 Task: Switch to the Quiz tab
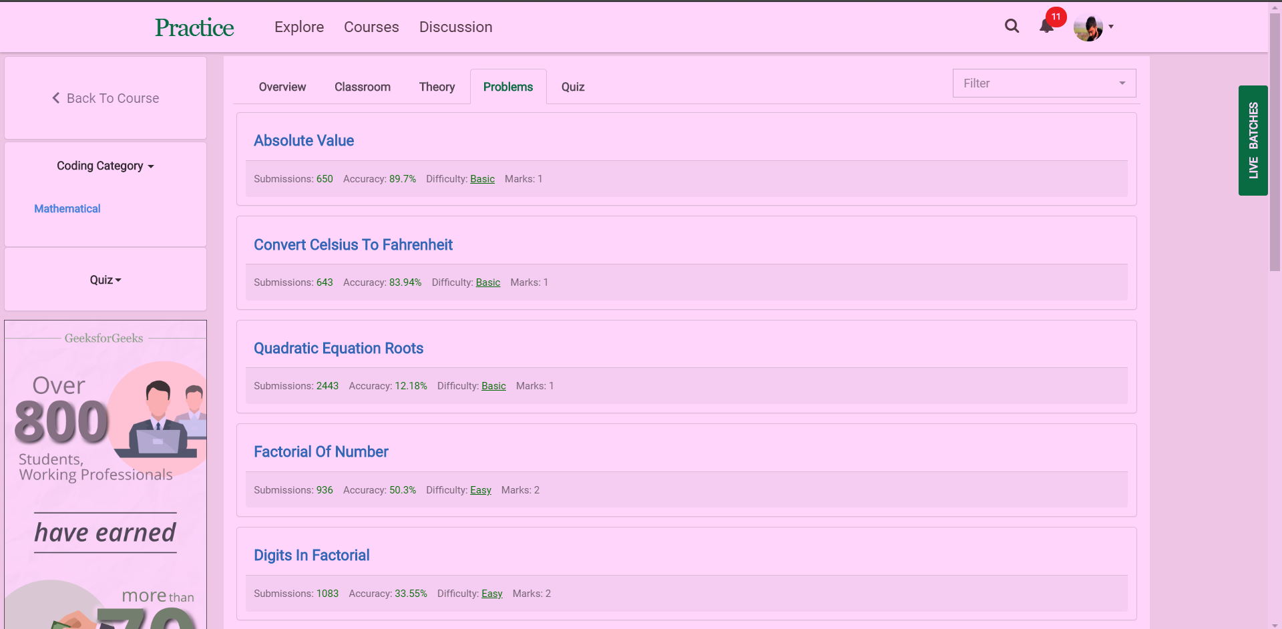(573, 87)
